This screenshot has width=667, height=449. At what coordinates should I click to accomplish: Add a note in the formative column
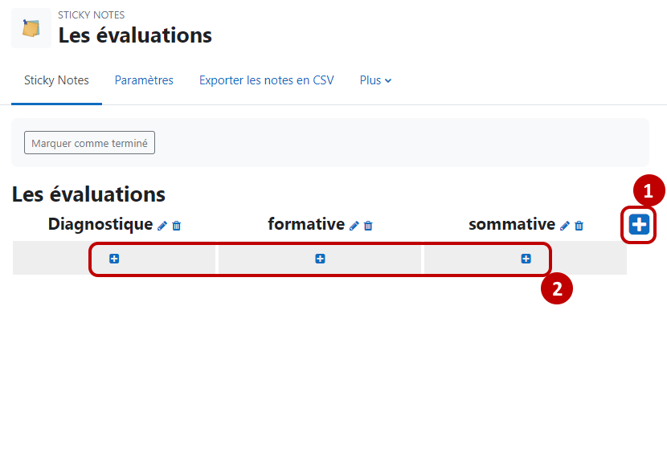pyautogui.click(x=321, y=259)
